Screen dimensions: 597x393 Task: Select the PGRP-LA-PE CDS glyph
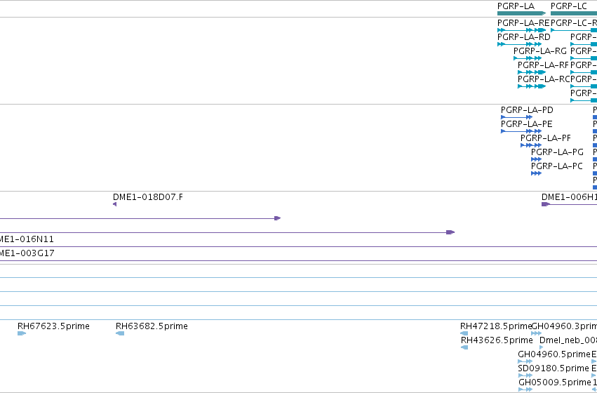pyautogui.click(x=521, y=131)
